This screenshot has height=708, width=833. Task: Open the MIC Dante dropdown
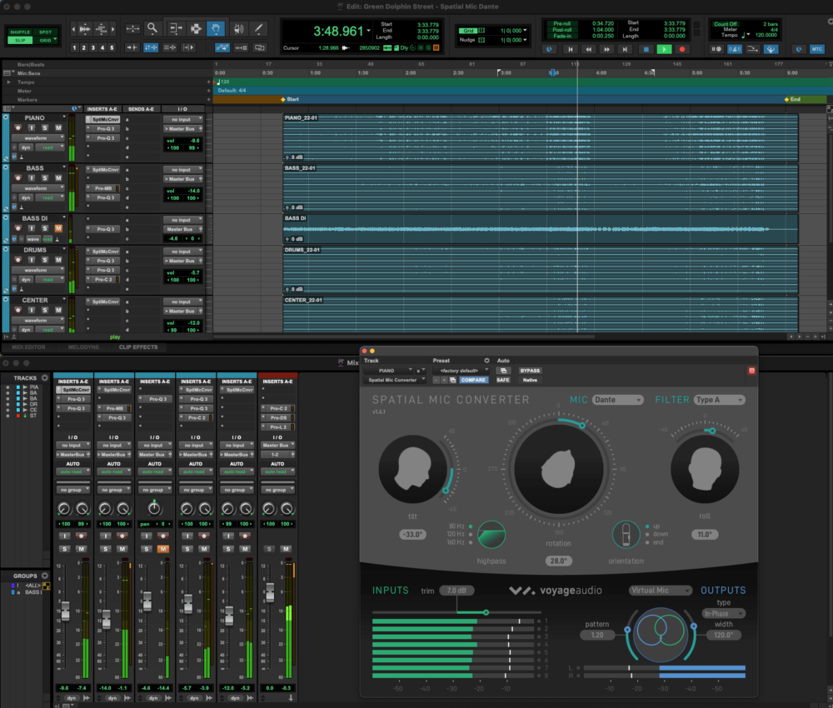[x=618, y=400]
